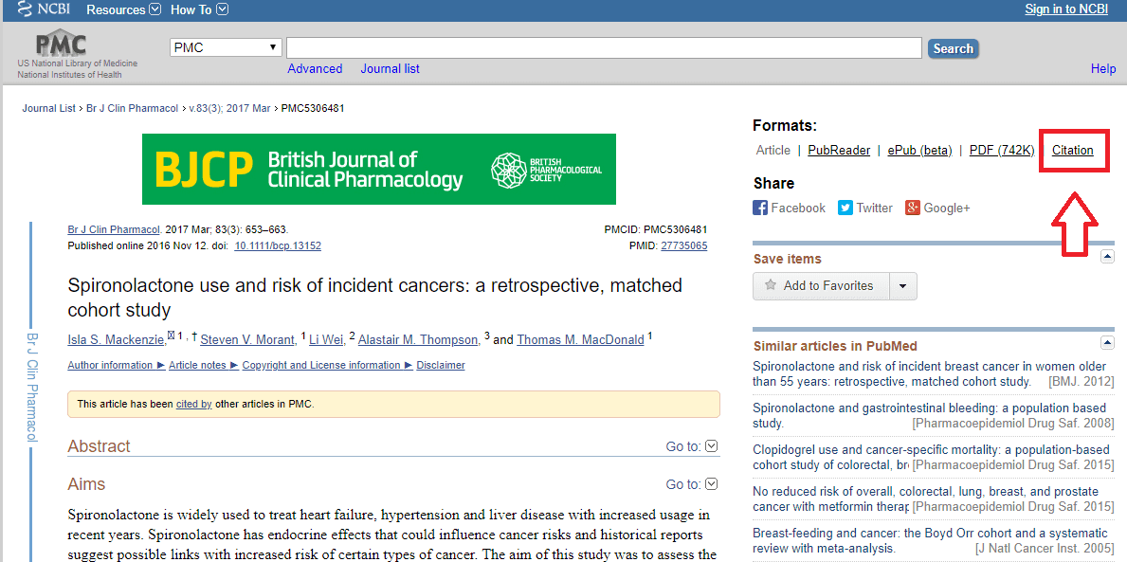Go to Journal List breadcrumb

coord(49,109)
